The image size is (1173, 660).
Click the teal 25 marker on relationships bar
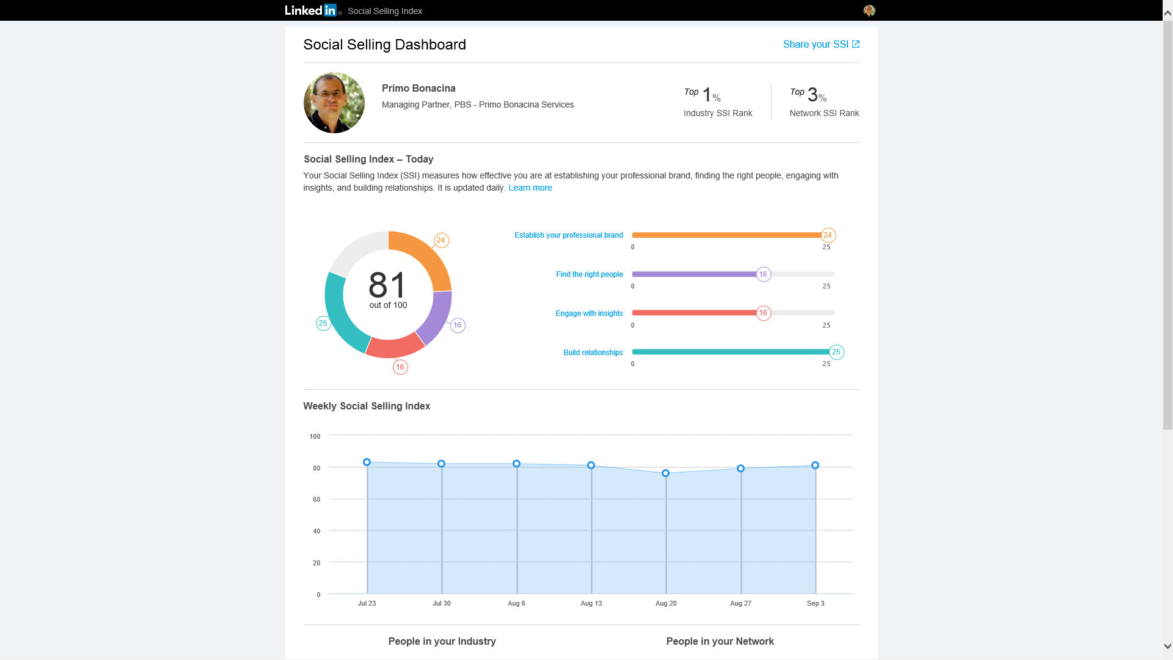836,352
